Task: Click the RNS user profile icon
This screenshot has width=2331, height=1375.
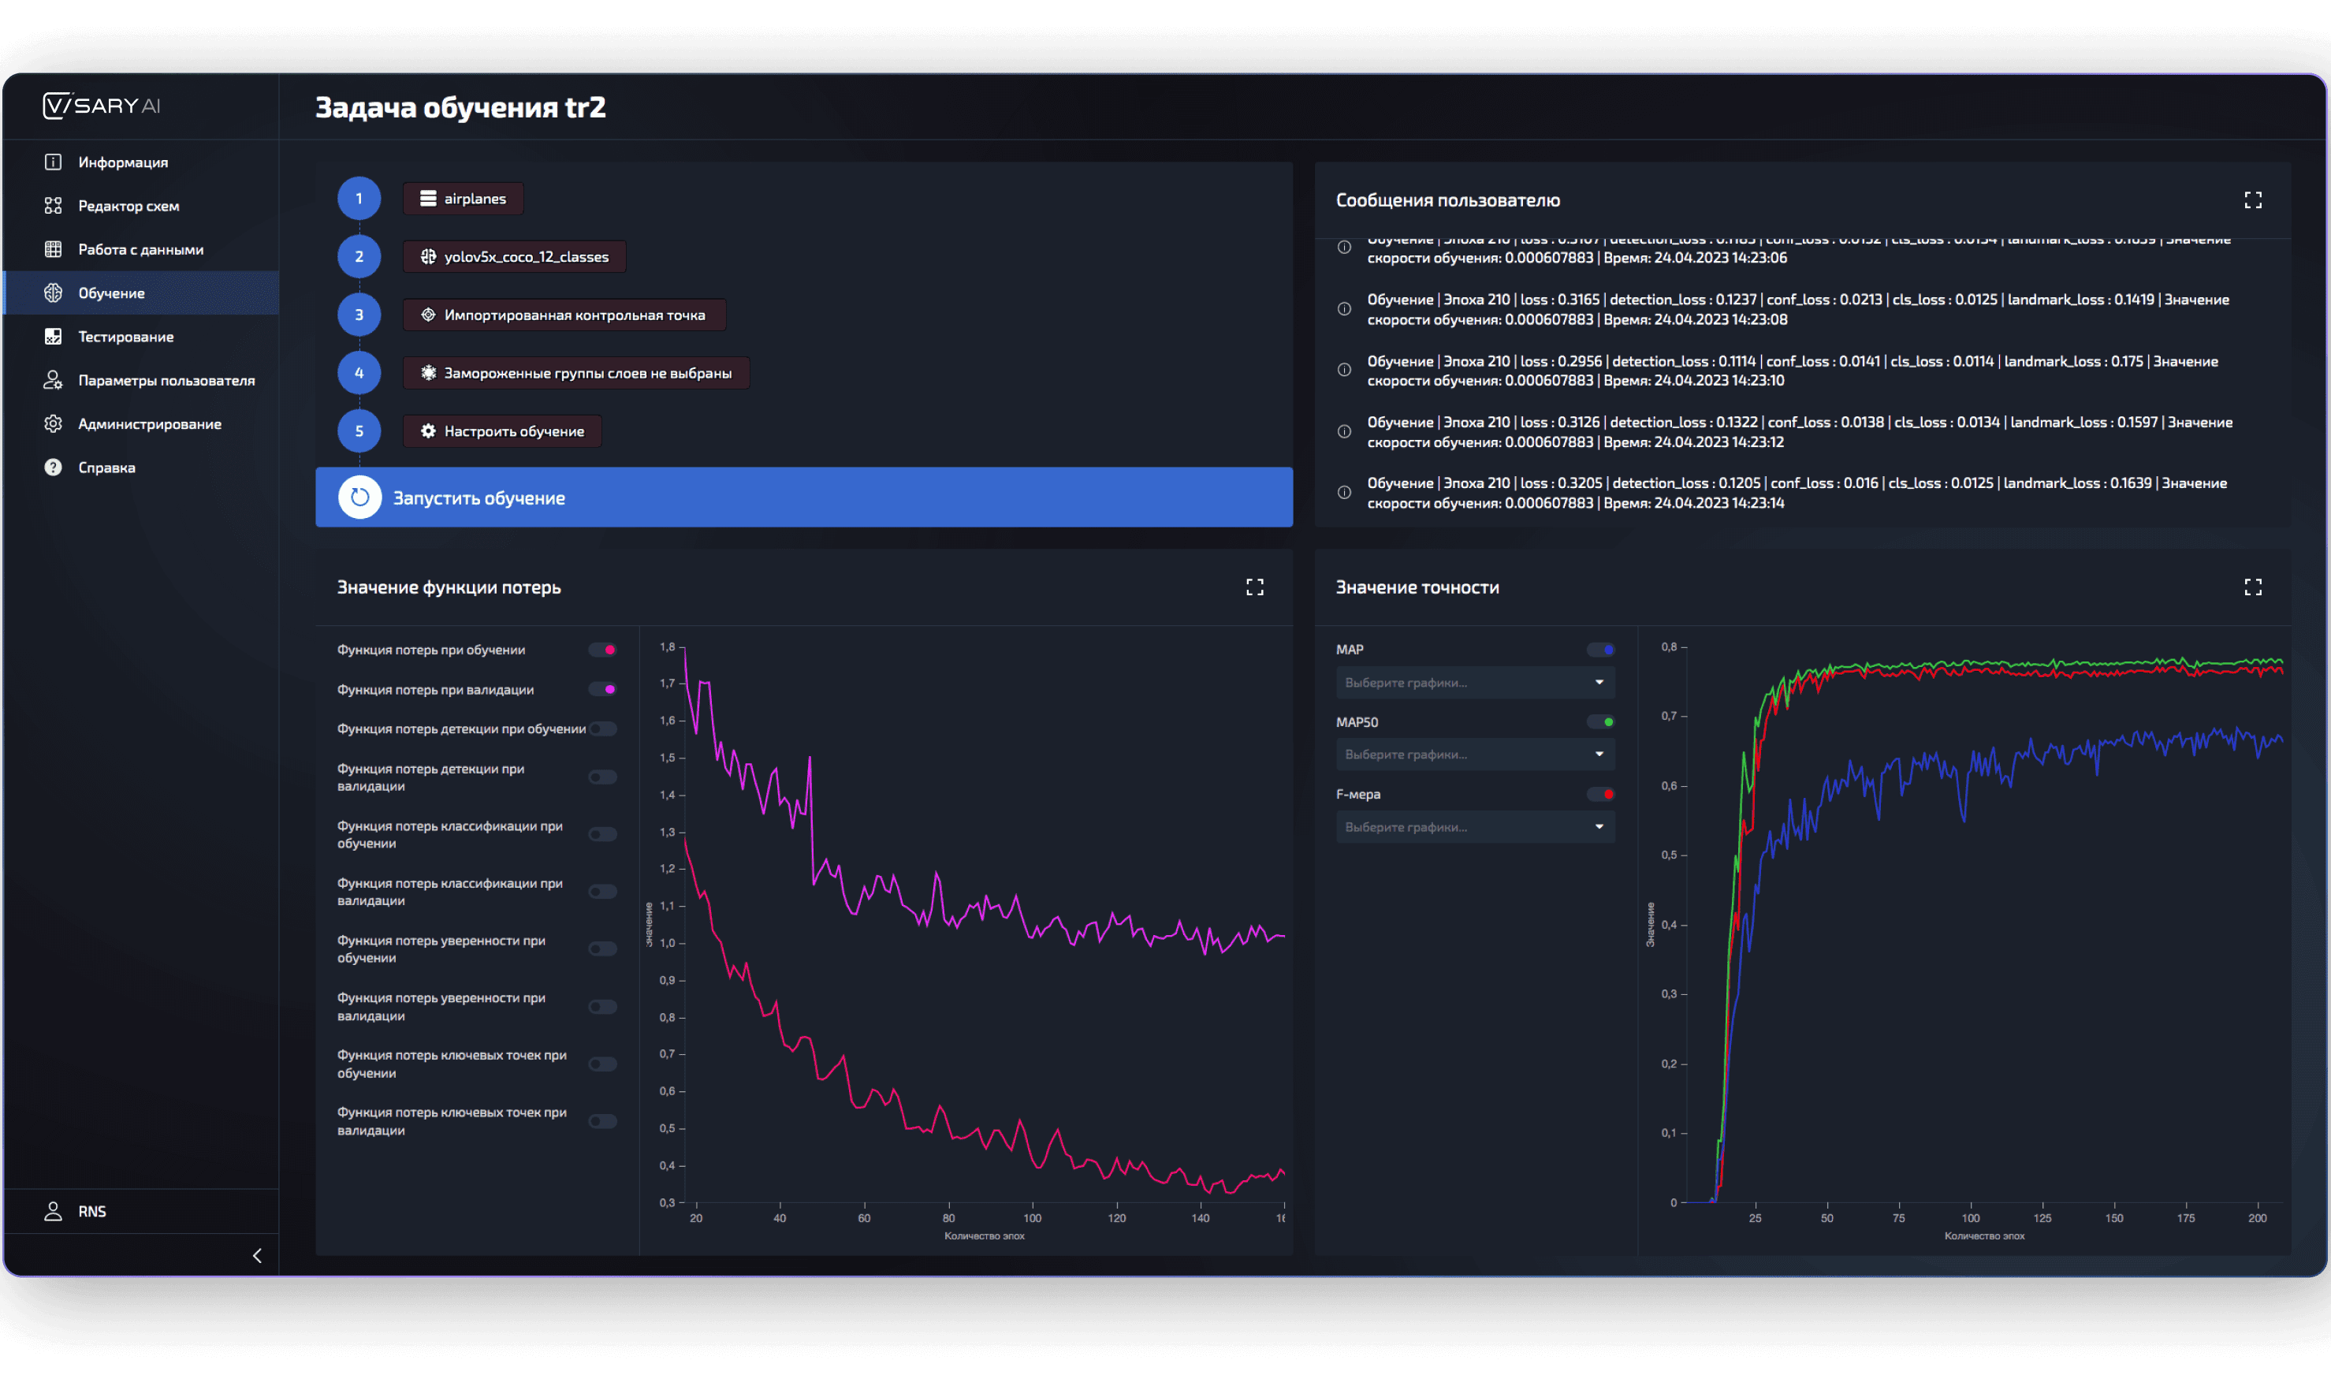Action: [53, 1210]
